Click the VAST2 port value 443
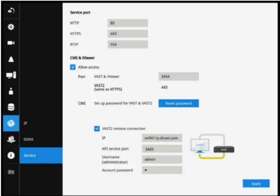The height and width of the screenshot is (196, 280). point(164,87)
